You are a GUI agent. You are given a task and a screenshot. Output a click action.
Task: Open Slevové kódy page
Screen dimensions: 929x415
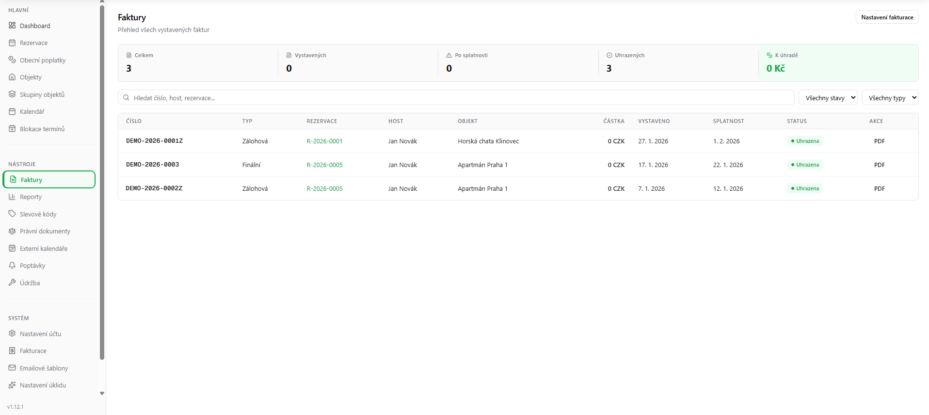(49, 214)
